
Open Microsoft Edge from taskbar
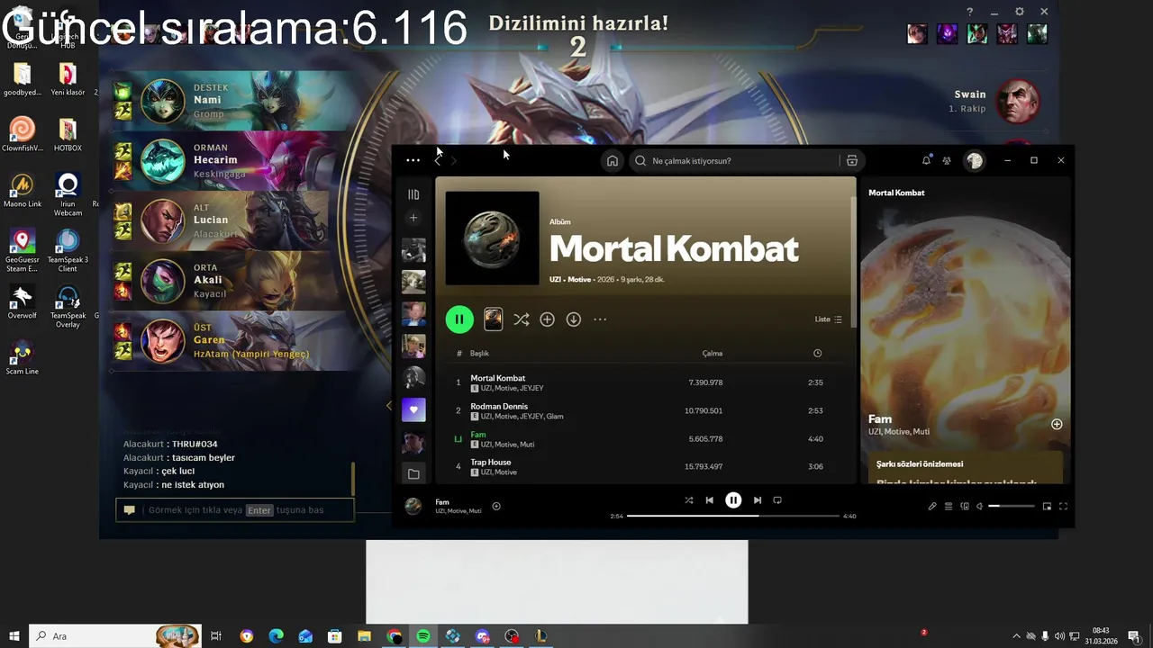pyautogui.click(x=276, y=636)
